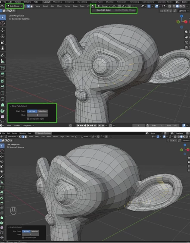Choose Active for Start From in upper panel
Image resolution: width=190 pixels, height=243 pixels.
point(32,111)
